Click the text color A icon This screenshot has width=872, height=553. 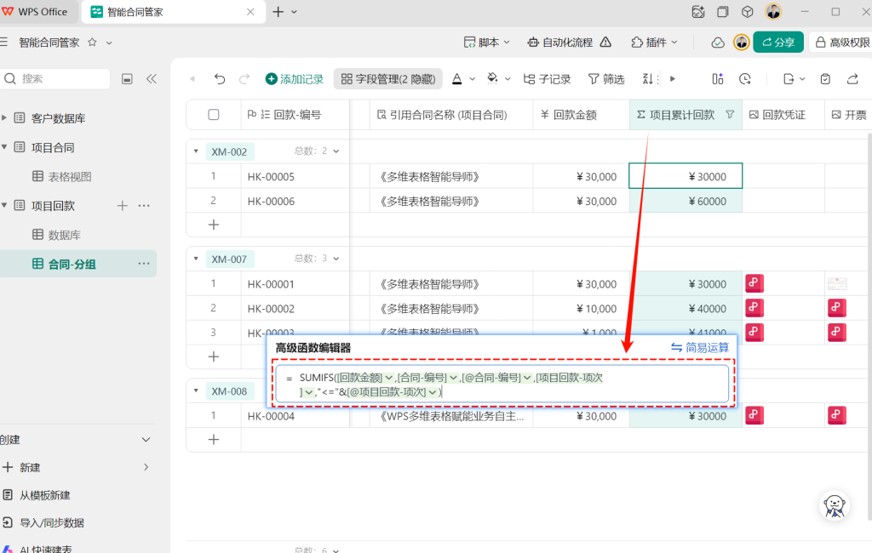coord(457,79)
